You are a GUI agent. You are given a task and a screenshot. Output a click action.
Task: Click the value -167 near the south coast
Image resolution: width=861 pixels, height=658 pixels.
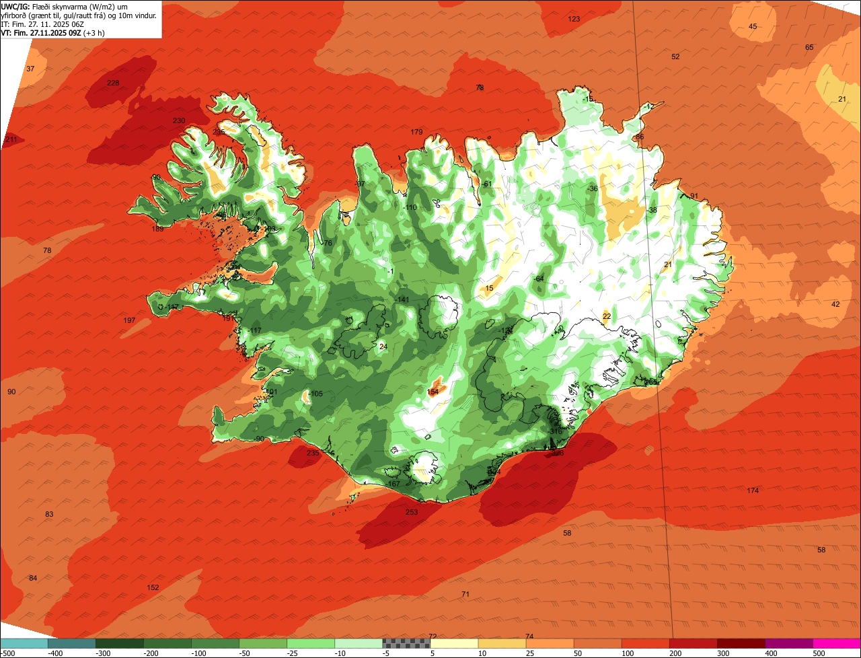[393, 484]
